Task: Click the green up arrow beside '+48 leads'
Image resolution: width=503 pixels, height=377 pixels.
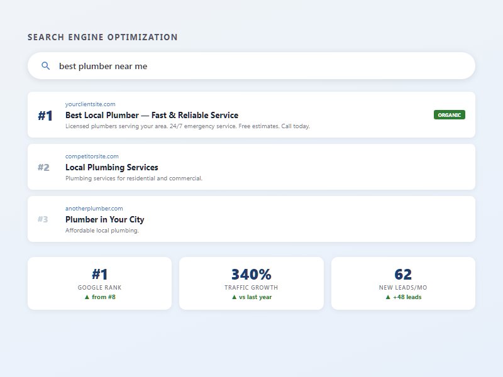Action: 388,297
